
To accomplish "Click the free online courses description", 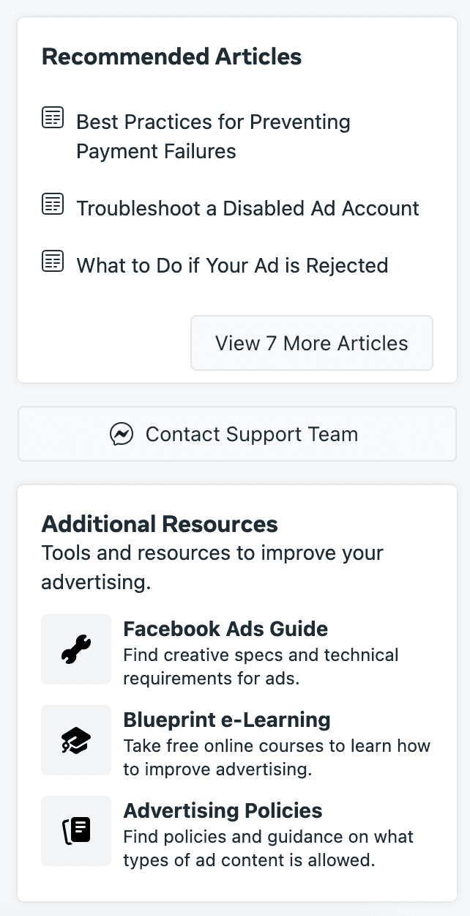I will (x=277, y=758).
